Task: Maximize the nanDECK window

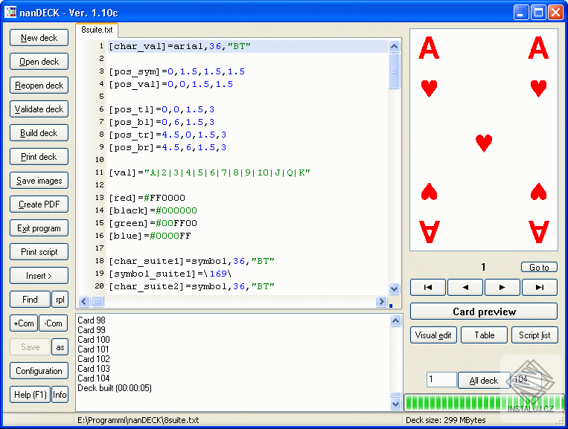Action: (538, 13)
